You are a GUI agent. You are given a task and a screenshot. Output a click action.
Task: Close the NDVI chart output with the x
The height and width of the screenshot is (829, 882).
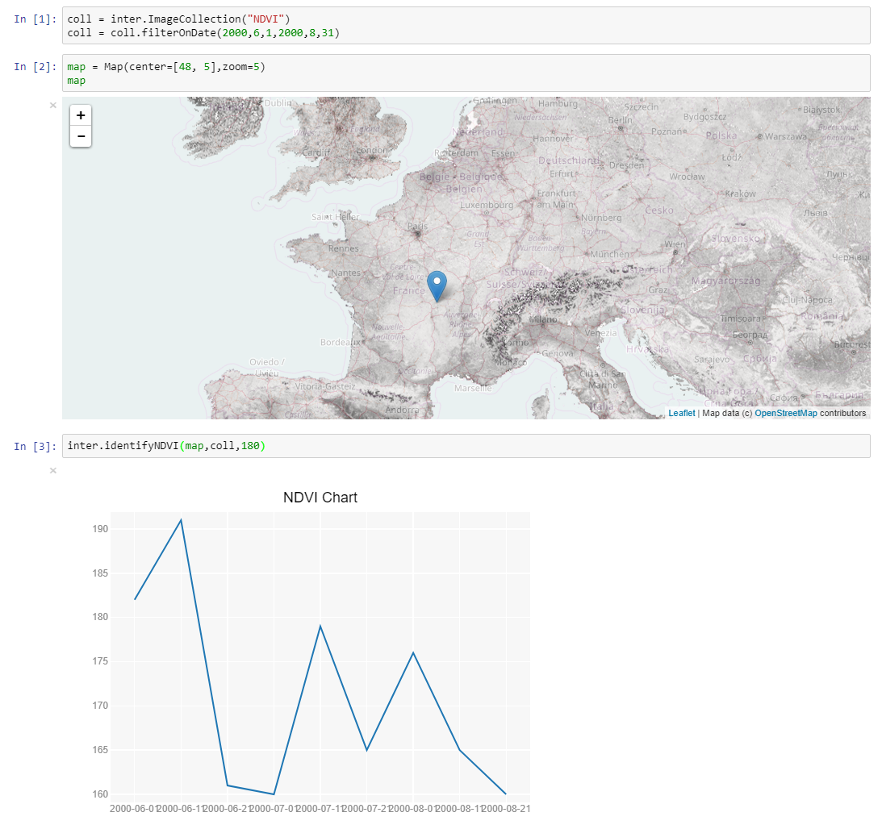(x=53, y=470)
